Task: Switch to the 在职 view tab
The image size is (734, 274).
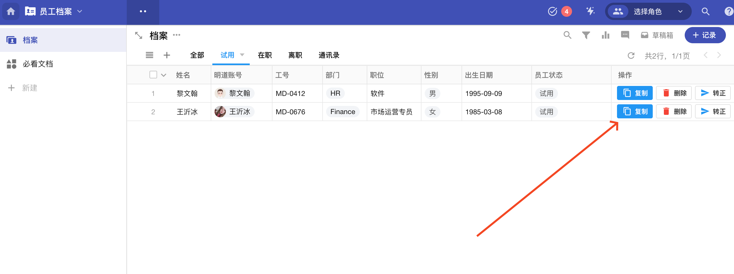Action: tap(264, 55)
